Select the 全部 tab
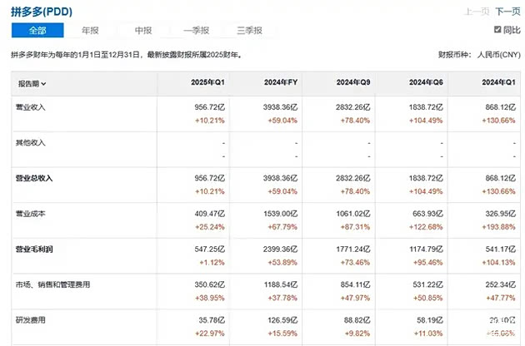This screenshot has width=525, height=346. tap(37, 31)
